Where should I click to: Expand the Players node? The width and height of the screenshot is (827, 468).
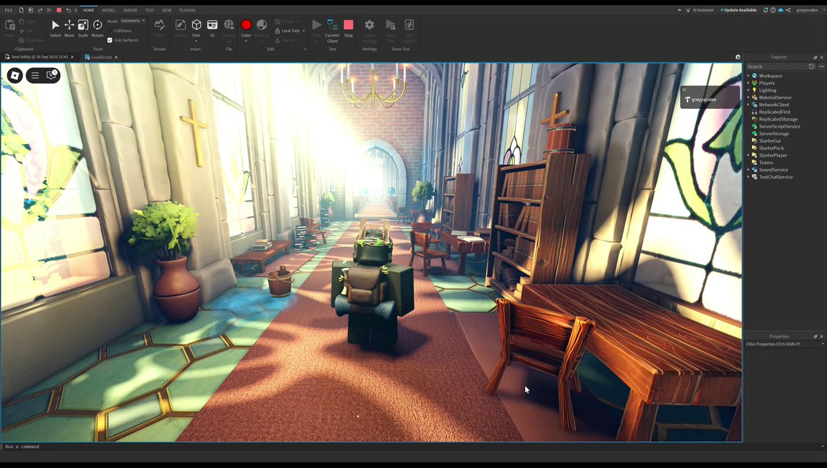(x=748, y=83)
